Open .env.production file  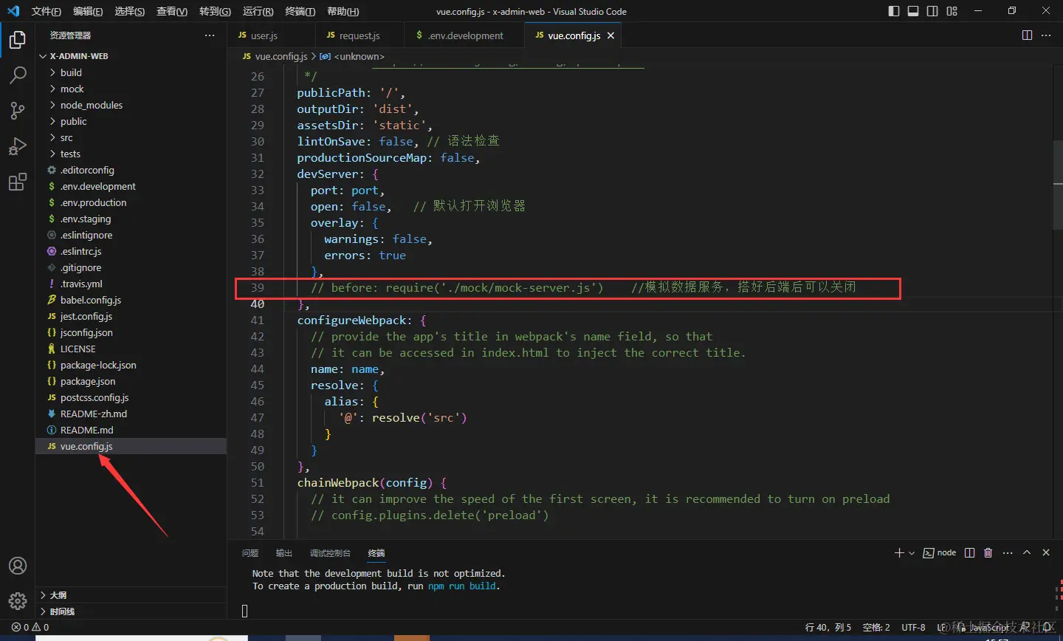[131, 202]
